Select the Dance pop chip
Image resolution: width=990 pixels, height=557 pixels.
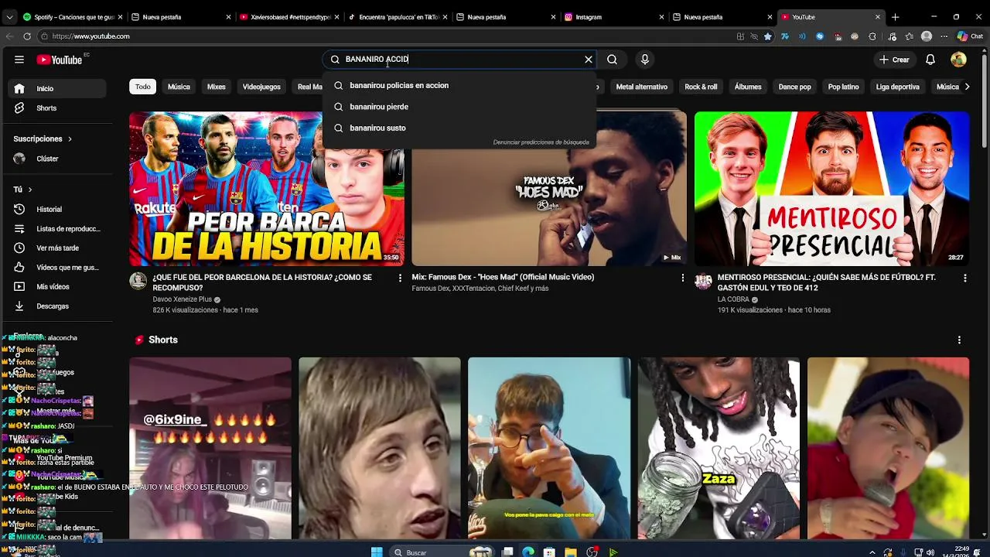coord(794,87)
